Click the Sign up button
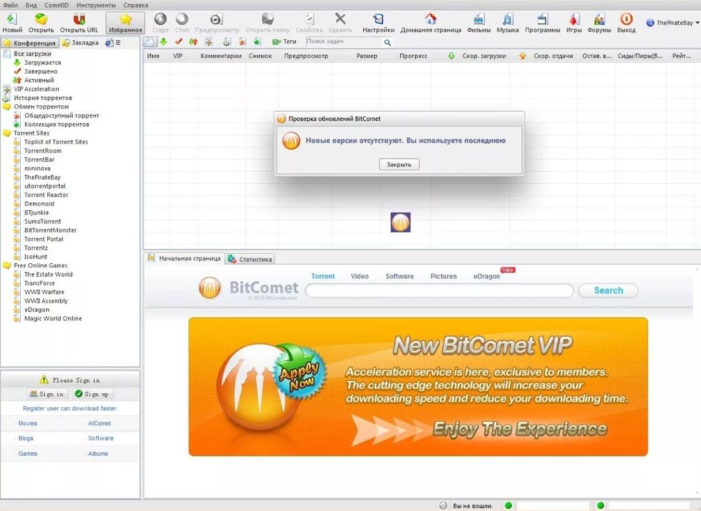Screen dimensions: 701x511 click(92, 394)
